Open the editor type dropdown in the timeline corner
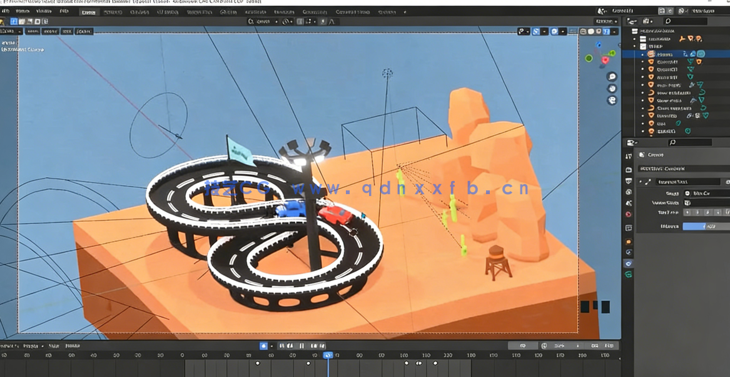The image size is (730, 377). 5,345
